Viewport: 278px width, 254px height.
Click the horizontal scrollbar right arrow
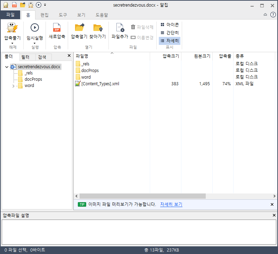(274, 196)
